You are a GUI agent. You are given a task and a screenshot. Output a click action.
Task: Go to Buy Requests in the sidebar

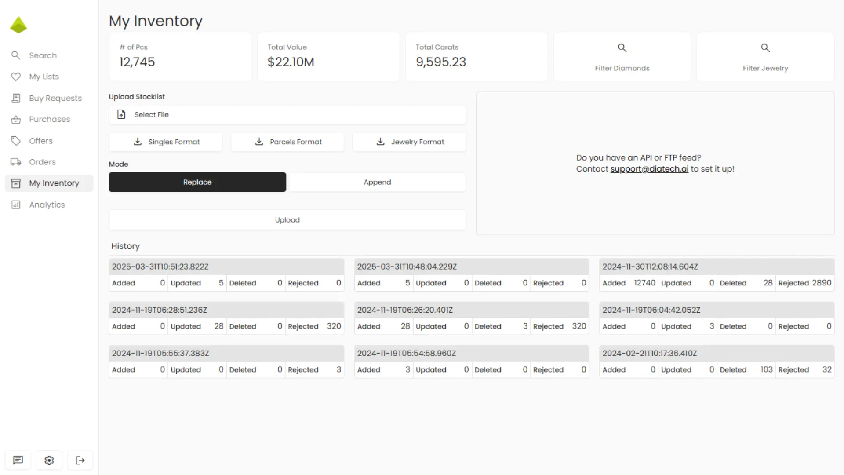(55, 98)
